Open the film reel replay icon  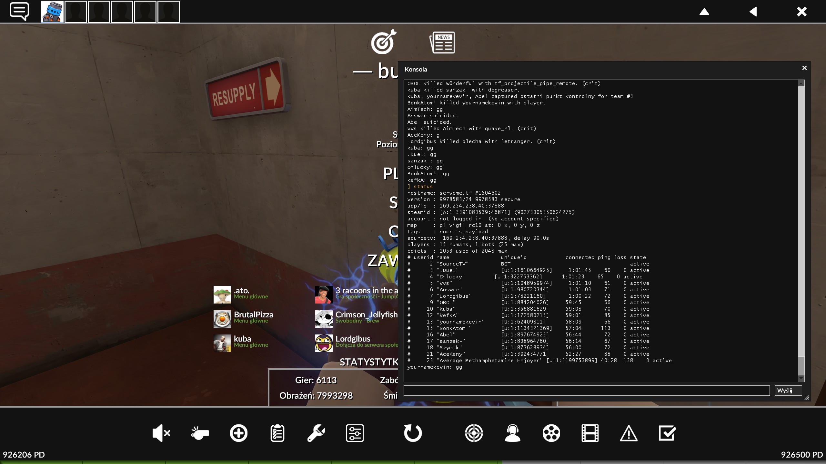click(551, 433)
